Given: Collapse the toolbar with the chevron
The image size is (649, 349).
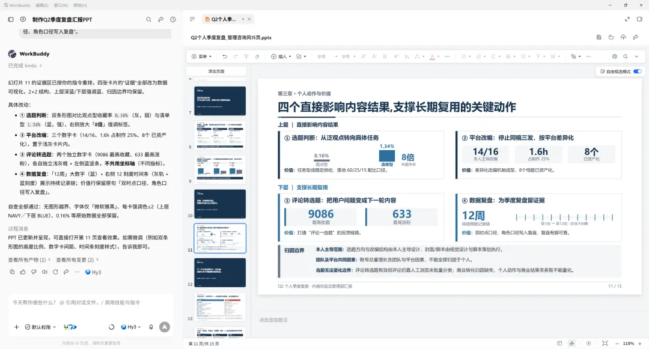Looking at the screenshot, I should [636, 56].
